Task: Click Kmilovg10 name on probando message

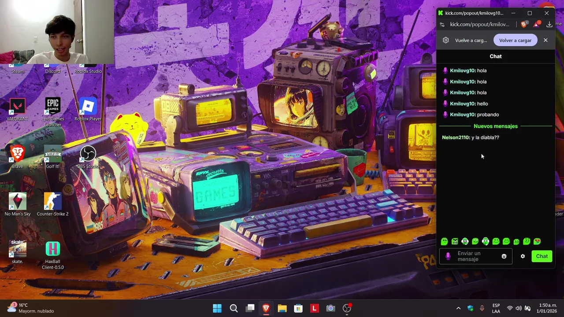Action: coord(463,114)
